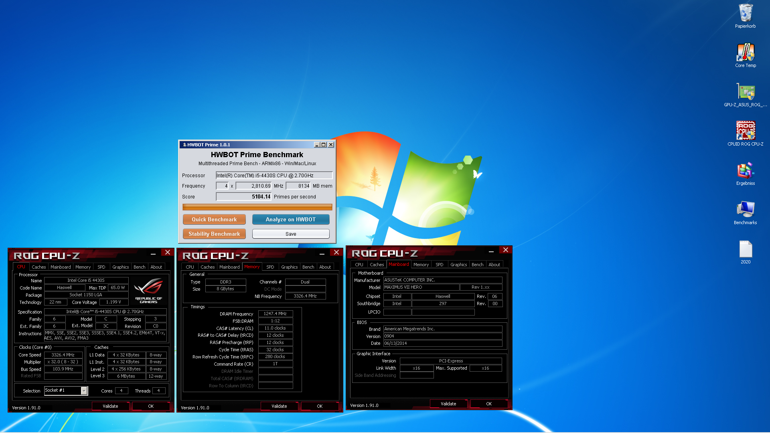Open Bench tab in middle CPU-Z window
The height and width of the screenshot is (433, 770).
(x=308, y=267)
